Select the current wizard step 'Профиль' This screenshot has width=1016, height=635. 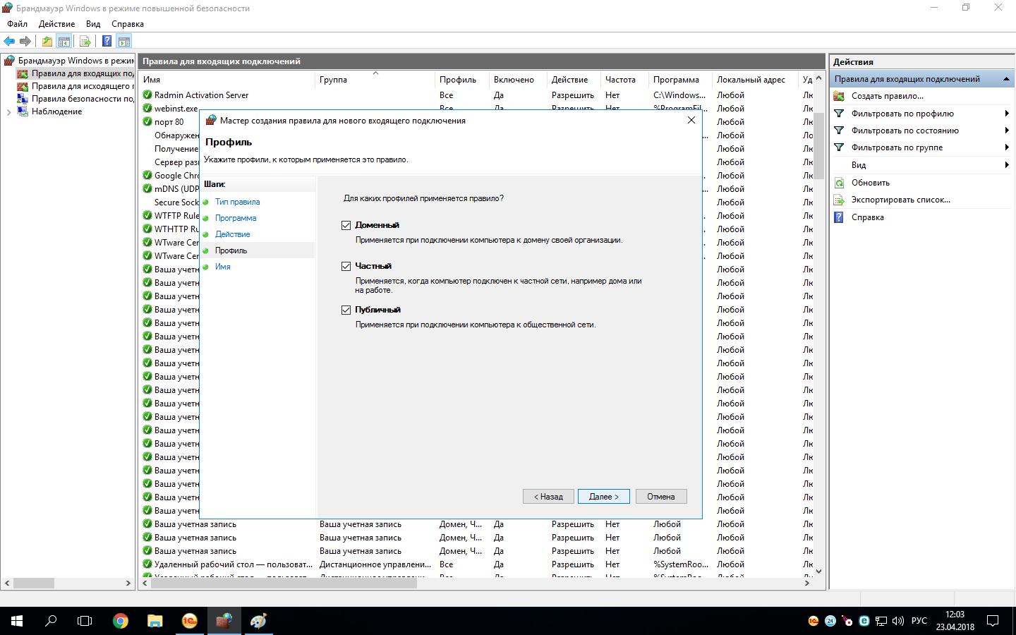click(231, 250)
